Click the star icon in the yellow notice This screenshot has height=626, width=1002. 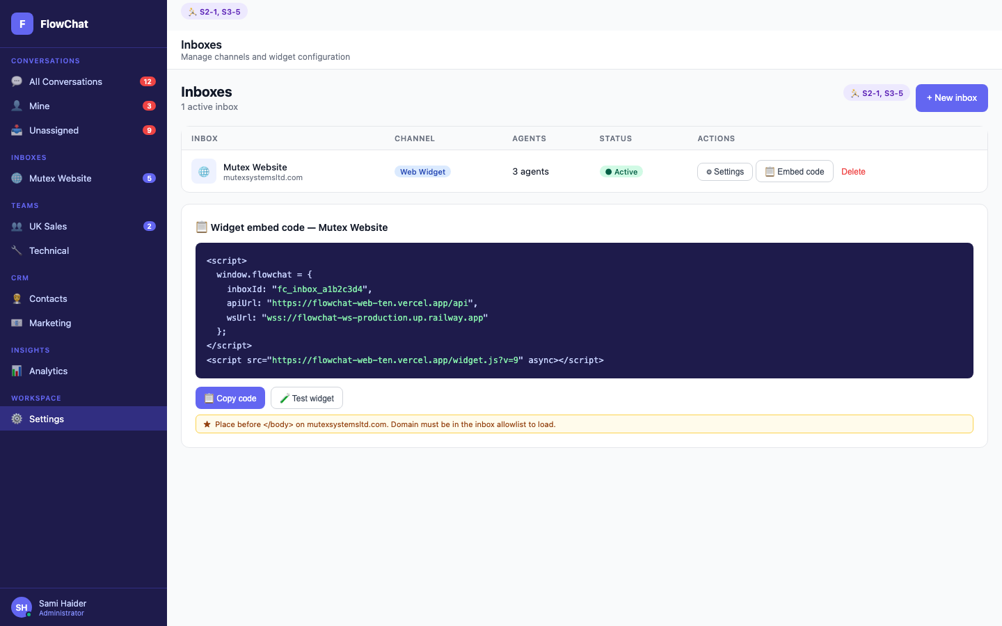207,424
